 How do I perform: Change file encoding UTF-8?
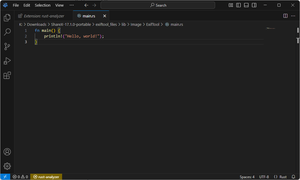click(x=264, y=177)
